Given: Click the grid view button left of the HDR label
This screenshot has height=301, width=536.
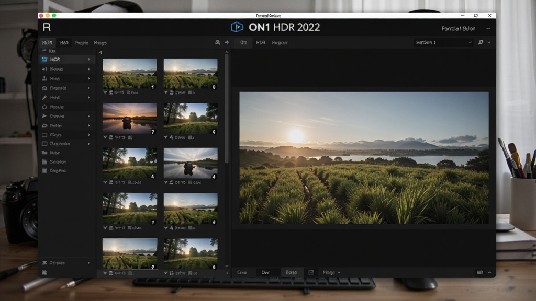Looking at the screenshot, I should point(243,43).
